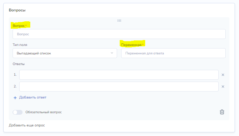Delete the question using the trash icon
Screen dimensions: 239x136
pyautogui.click(x=222, y=112)
